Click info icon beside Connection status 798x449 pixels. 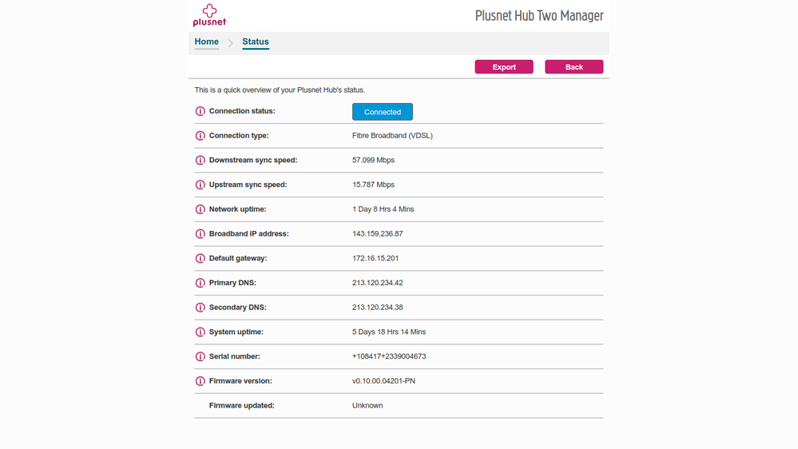click(200, 111)
